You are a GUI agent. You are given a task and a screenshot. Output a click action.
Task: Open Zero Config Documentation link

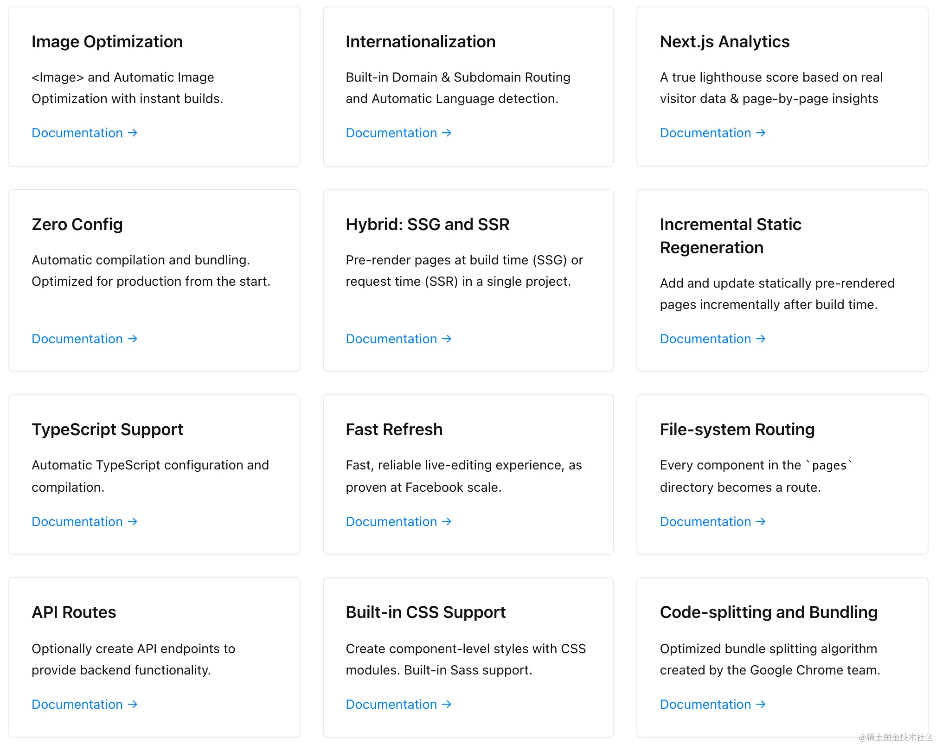77,339
